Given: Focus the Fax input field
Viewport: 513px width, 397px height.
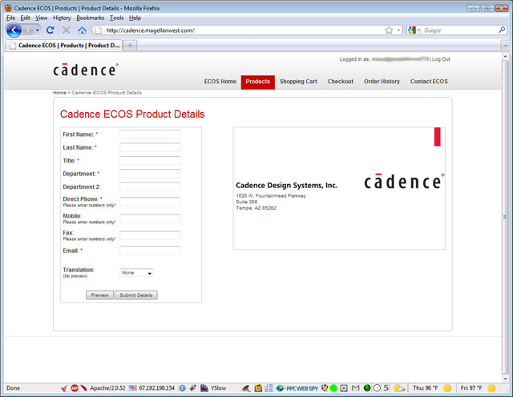Looking at the screenshot, I should click(150, 235).
